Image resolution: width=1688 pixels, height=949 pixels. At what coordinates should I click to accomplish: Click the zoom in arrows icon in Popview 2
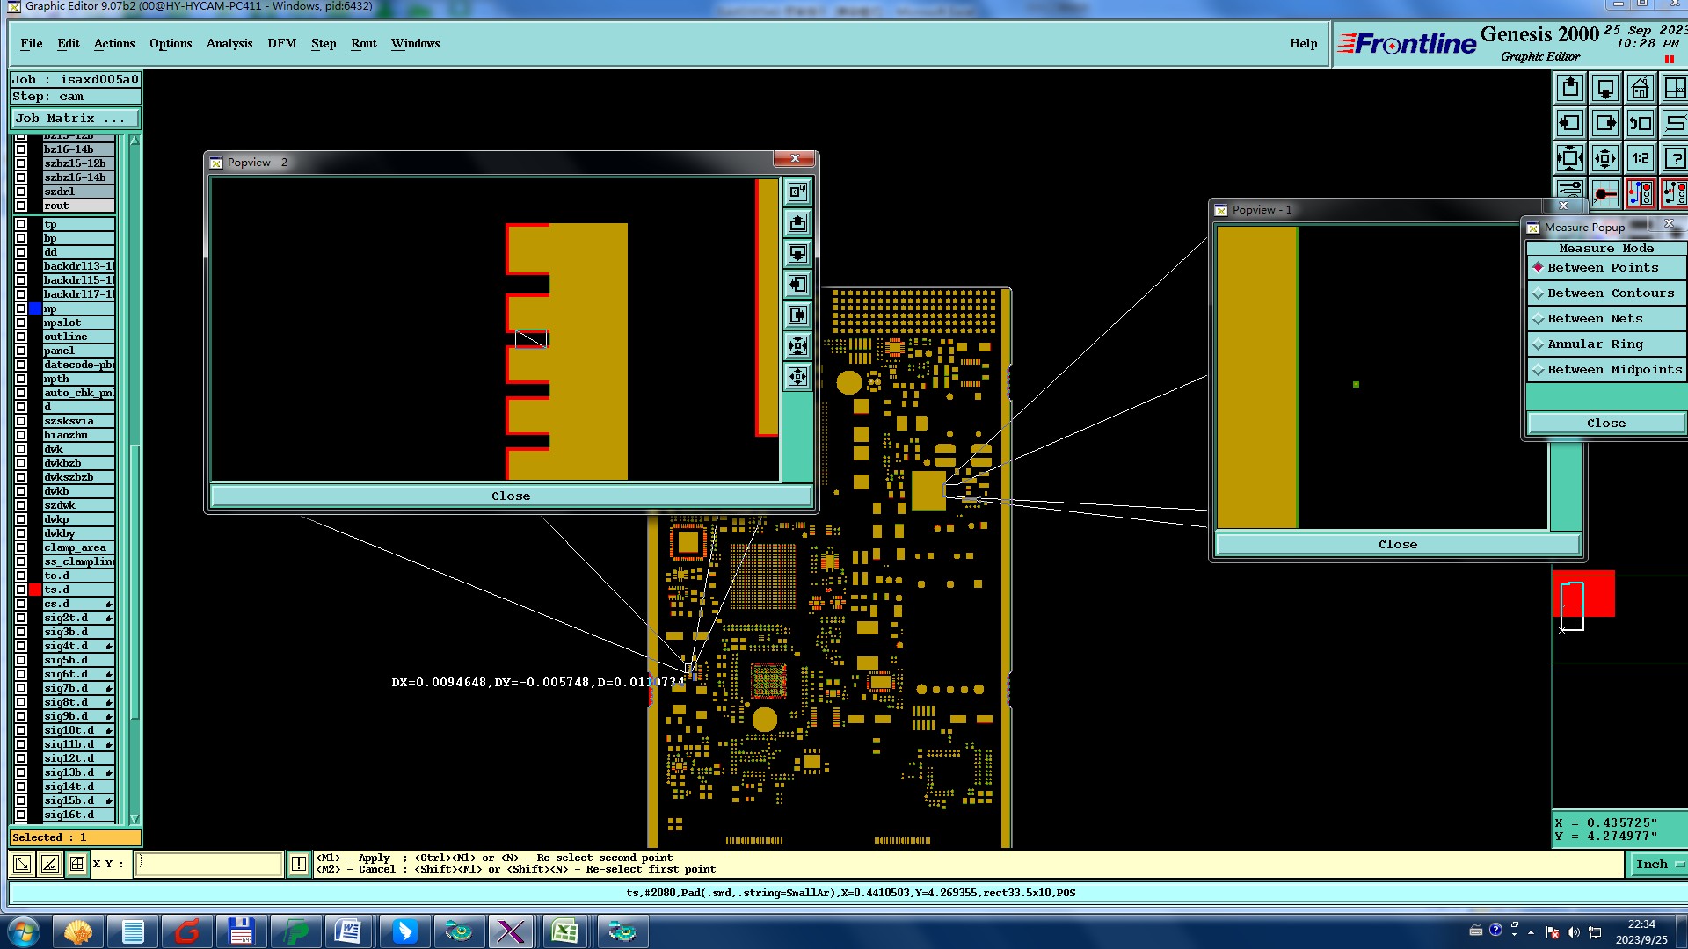coord(797,346)
